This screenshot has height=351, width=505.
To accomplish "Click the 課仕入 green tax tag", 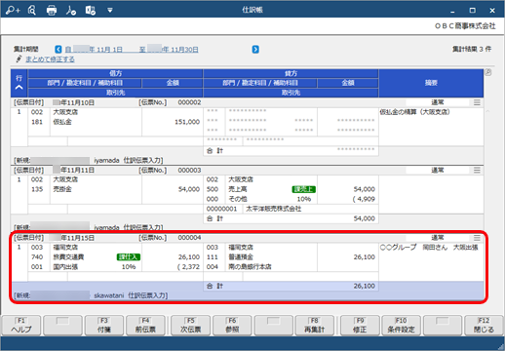I will click(x=129, y=257).
